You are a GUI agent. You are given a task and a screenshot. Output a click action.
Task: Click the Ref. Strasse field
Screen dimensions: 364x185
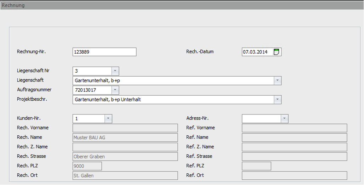pos(294,157)
